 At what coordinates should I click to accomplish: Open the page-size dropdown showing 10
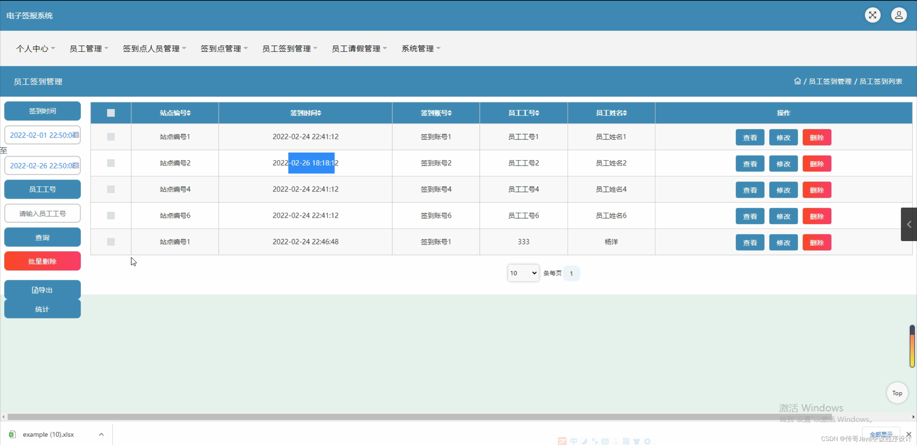pos(523,273)
